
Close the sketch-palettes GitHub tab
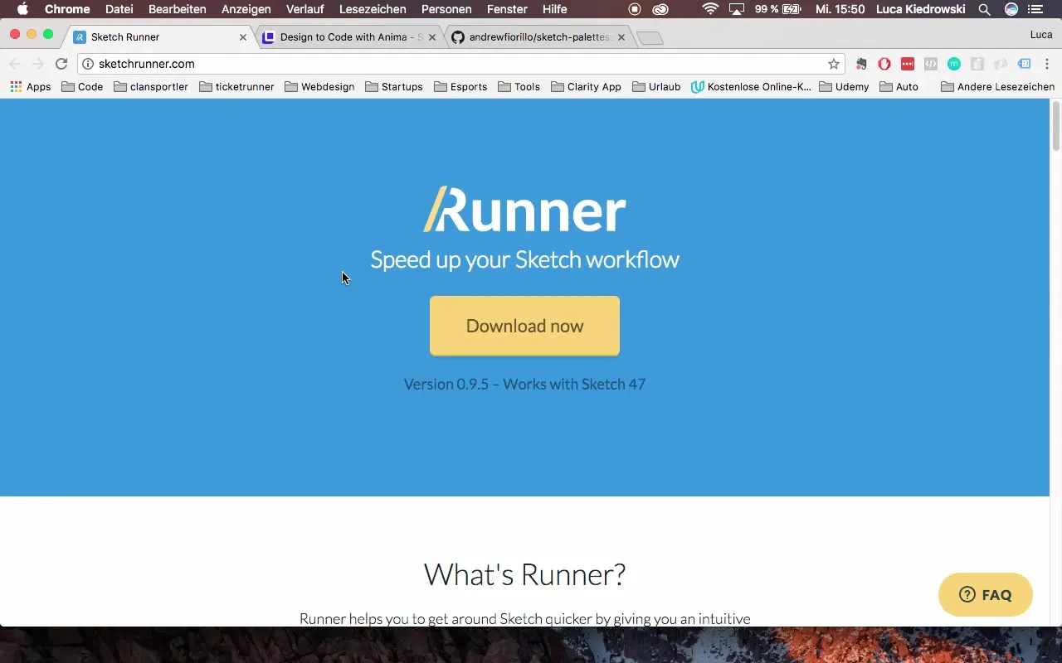pyautogui.click(x=621, y=37)
